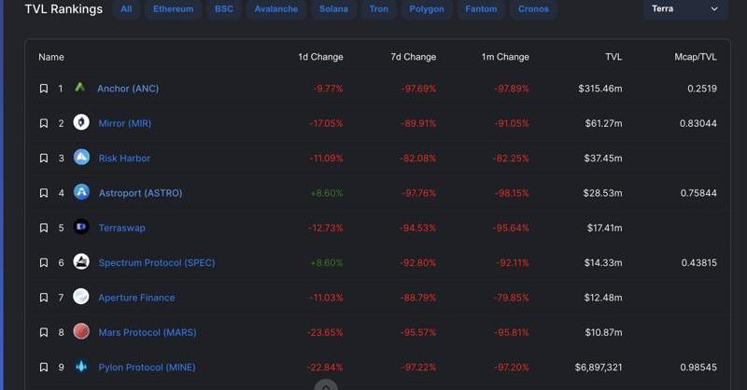Viewport: 747px width, 390px height.
Task: Toggle bookmark for Aperture Finance row
Action: pyautogui.click(x=44, y=298)
